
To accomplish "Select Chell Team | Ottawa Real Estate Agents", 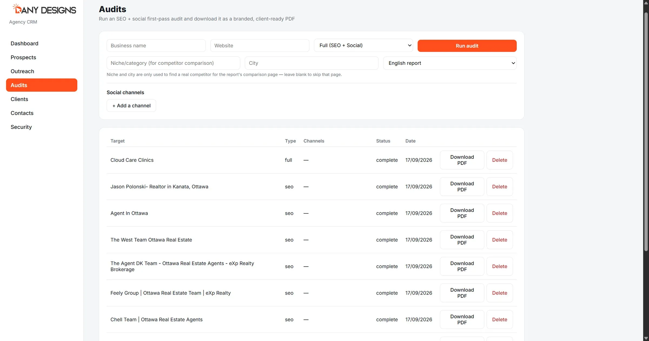I will [157, 319].
